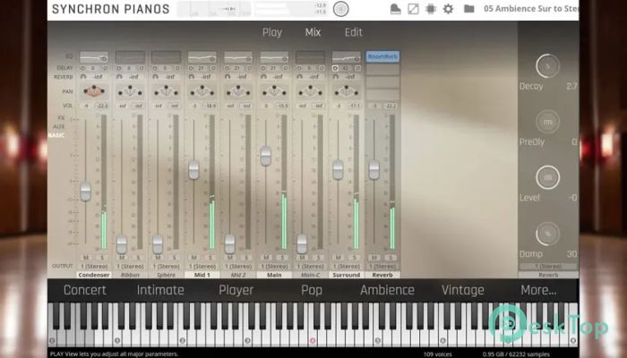Select the BASIC mixer view

56,135
